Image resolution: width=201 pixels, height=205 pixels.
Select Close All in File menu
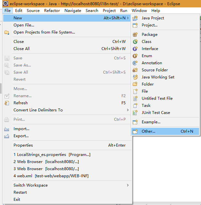67,49
